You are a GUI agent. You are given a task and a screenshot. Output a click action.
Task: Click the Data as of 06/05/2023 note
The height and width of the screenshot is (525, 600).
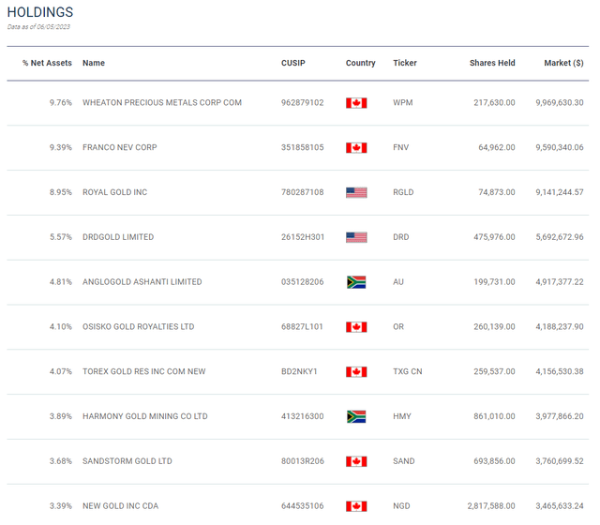38,27
